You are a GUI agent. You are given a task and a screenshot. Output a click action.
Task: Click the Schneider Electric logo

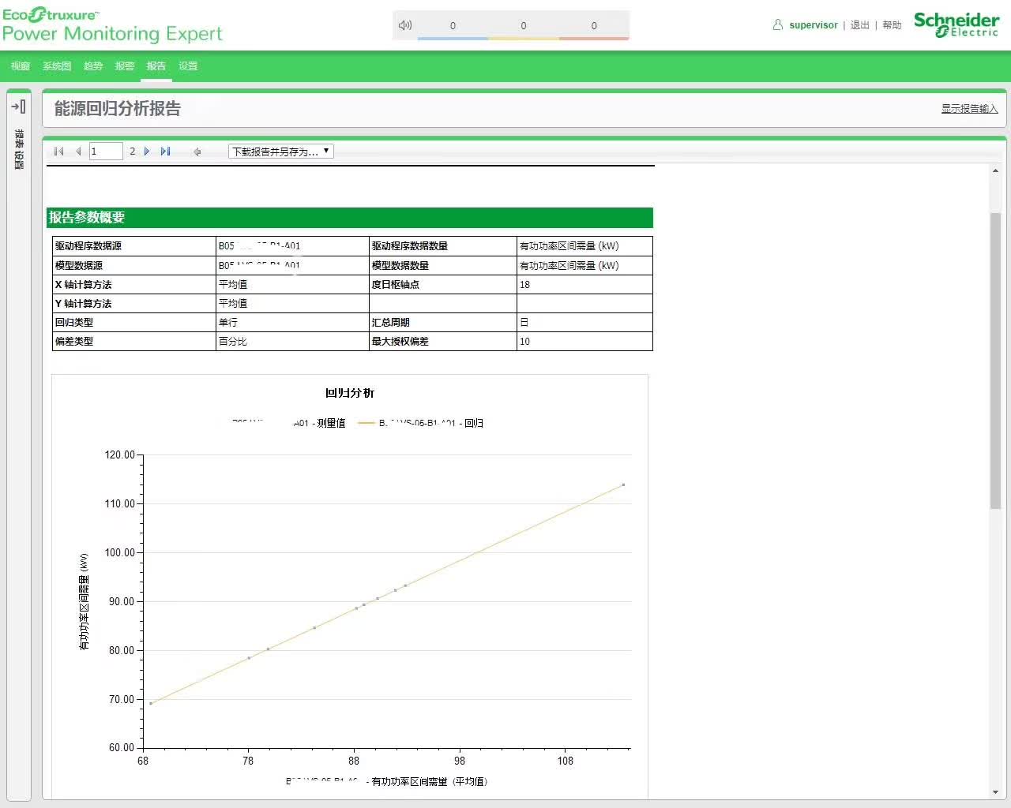(956, 24)
